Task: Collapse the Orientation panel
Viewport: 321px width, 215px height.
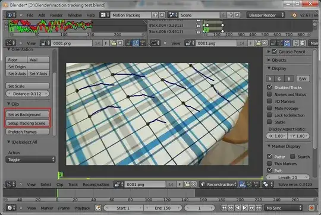Action: [9, 49]
